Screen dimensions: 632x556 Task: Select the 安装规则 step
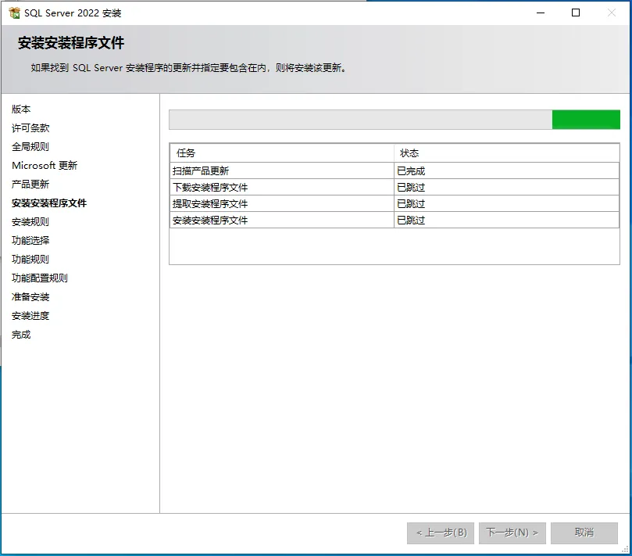point(30,221)
